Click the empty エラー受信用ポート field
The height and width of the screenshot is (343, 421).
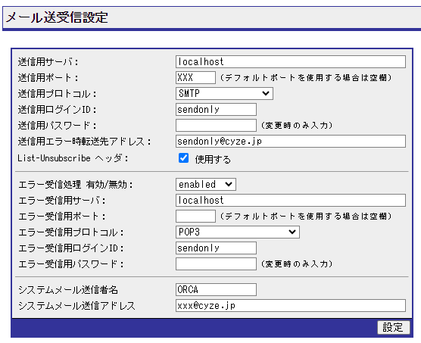(195, 216)
